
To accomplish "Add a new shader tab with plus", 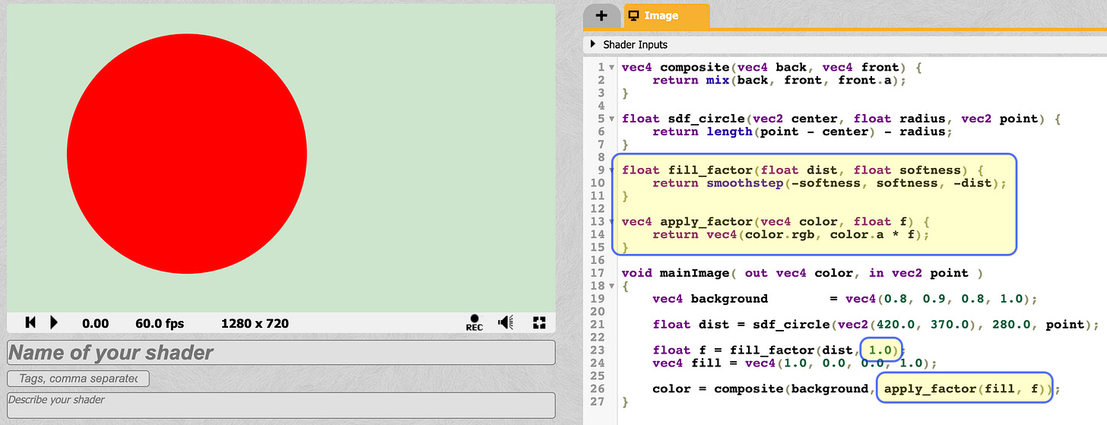I will click(601, 15).
